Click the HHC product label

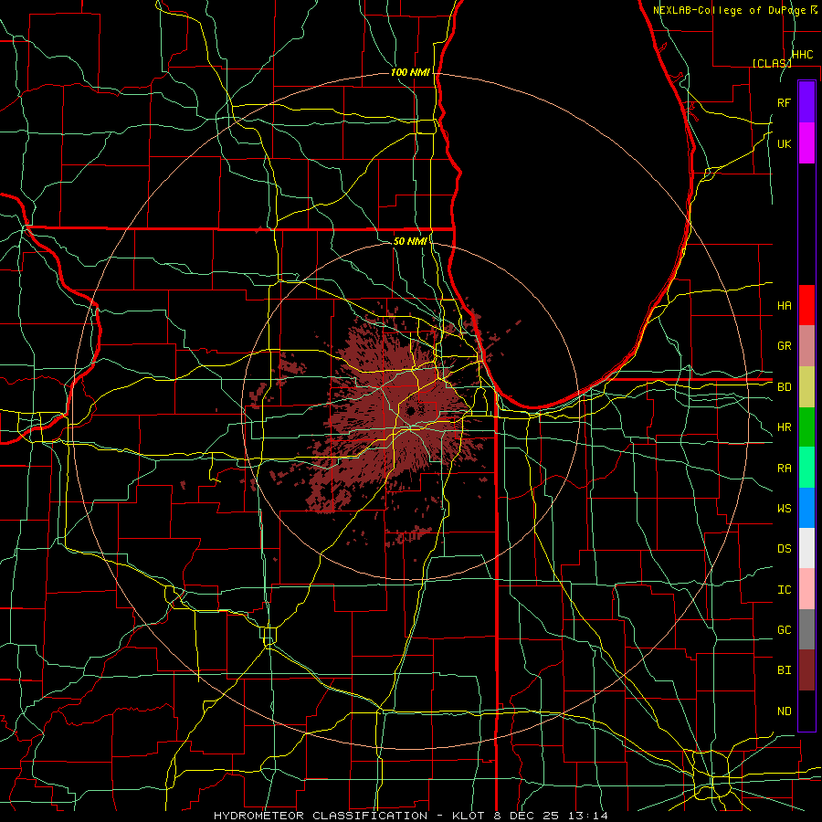pyautogui.click(x=803, y=55)
